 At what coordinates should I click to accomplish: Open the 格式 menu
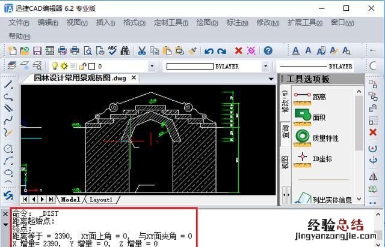pos(134,23)
